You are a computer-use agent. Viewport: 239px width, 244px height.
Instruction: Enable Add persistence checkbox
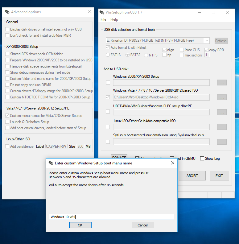[7, 147]
